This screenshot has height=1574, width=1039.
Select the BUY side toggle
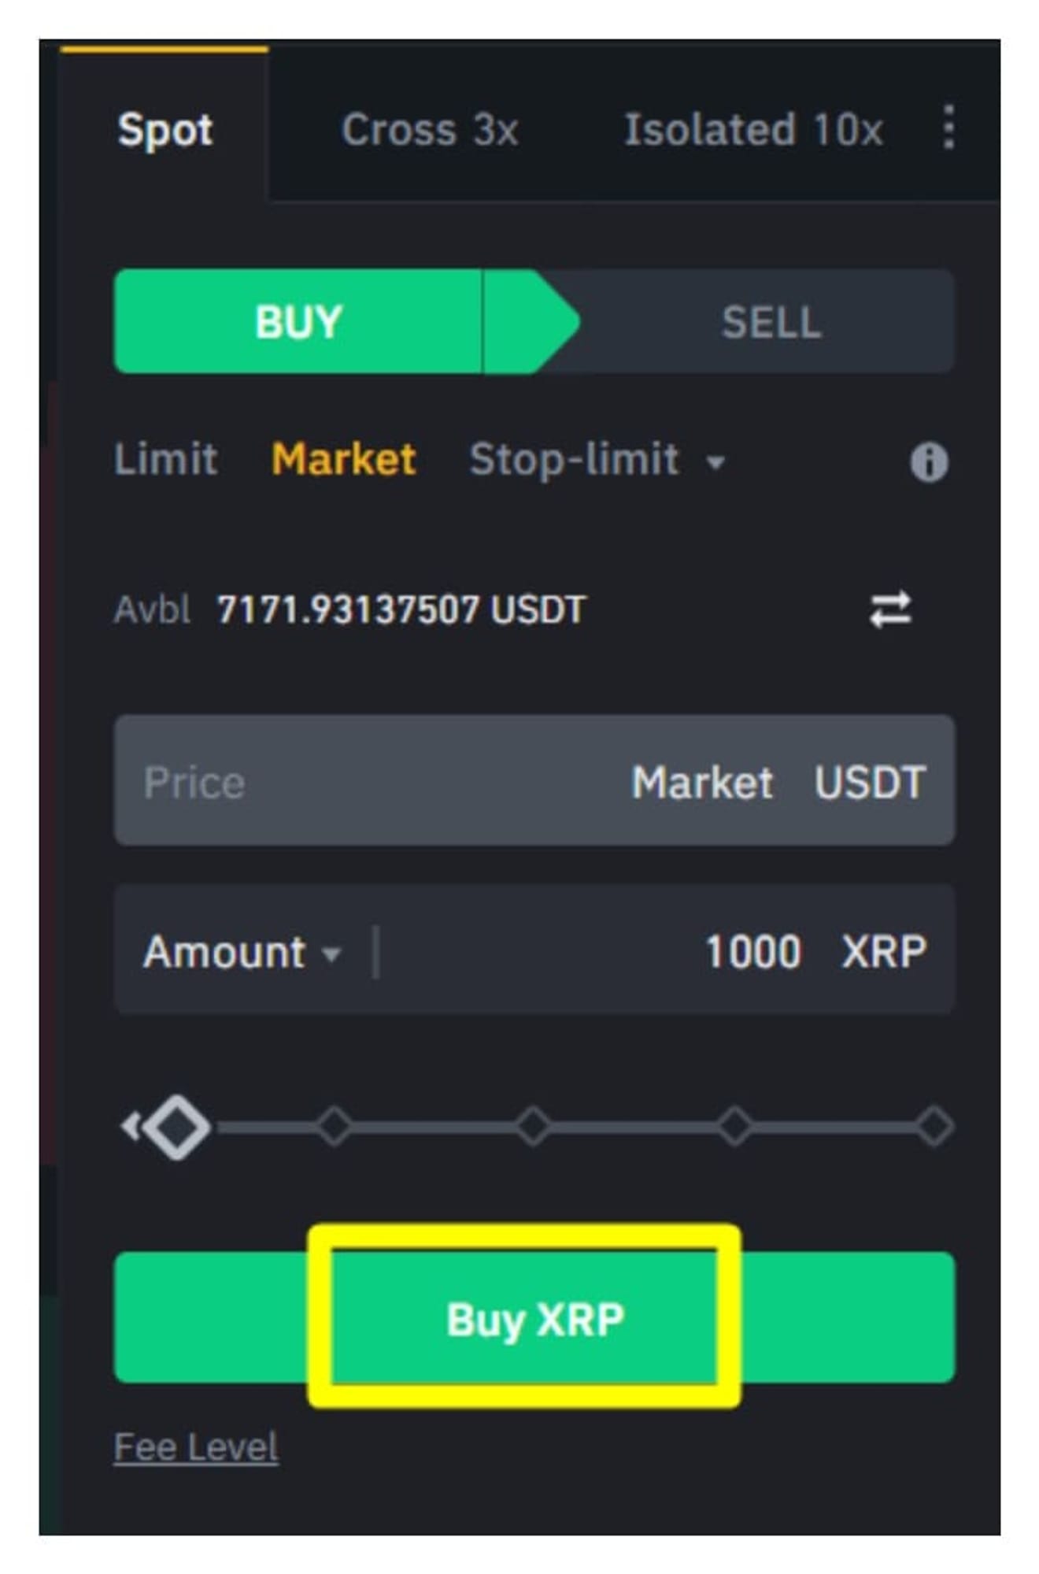point(299,321)
